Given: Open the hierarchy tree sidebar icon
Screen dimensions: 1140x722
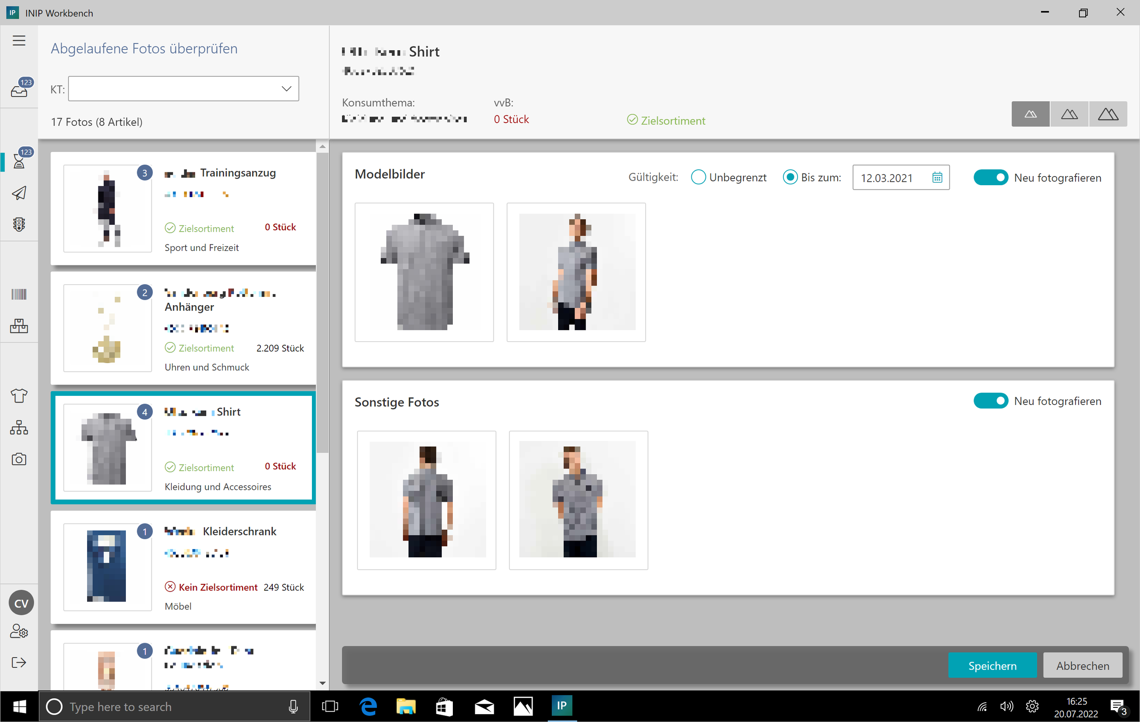Looking at the screenshot, I should (19, 427).
